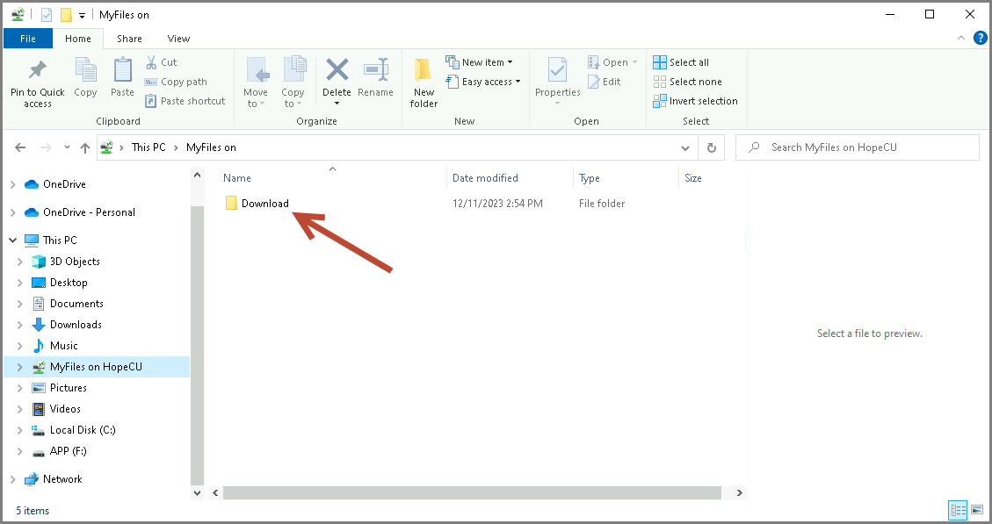992x524 pixels.
Task: Click the Paste clipboard icon
Action: coord(122,69)
